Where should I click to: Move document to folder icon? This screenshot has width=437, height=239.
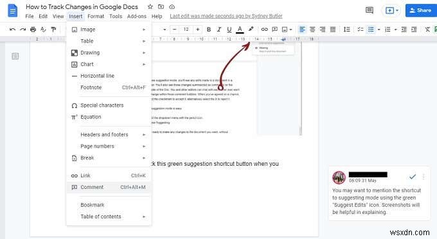(x=161, y=6)
